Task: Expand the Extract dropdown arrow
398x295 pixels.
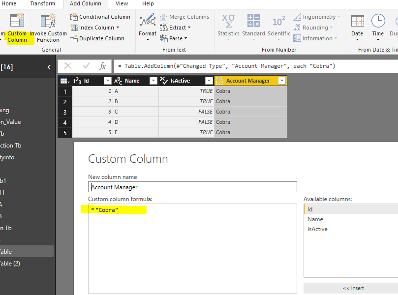Action: tap(189, 28)
